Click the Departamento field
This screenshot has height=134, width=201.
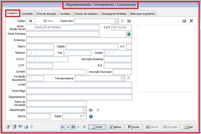pyautogui.click(x=79, y=97)
